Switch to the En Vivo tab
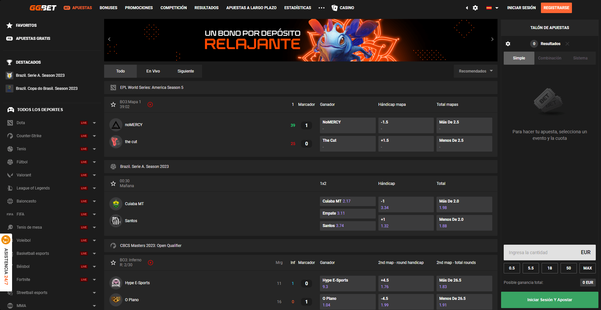Screen dimensions: 601x310 pos(153,71)
